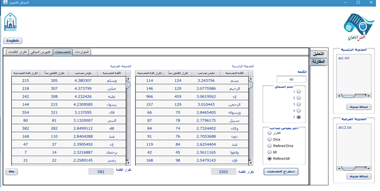
Task: Select context size 1 radio button
Action: [299, 91]
